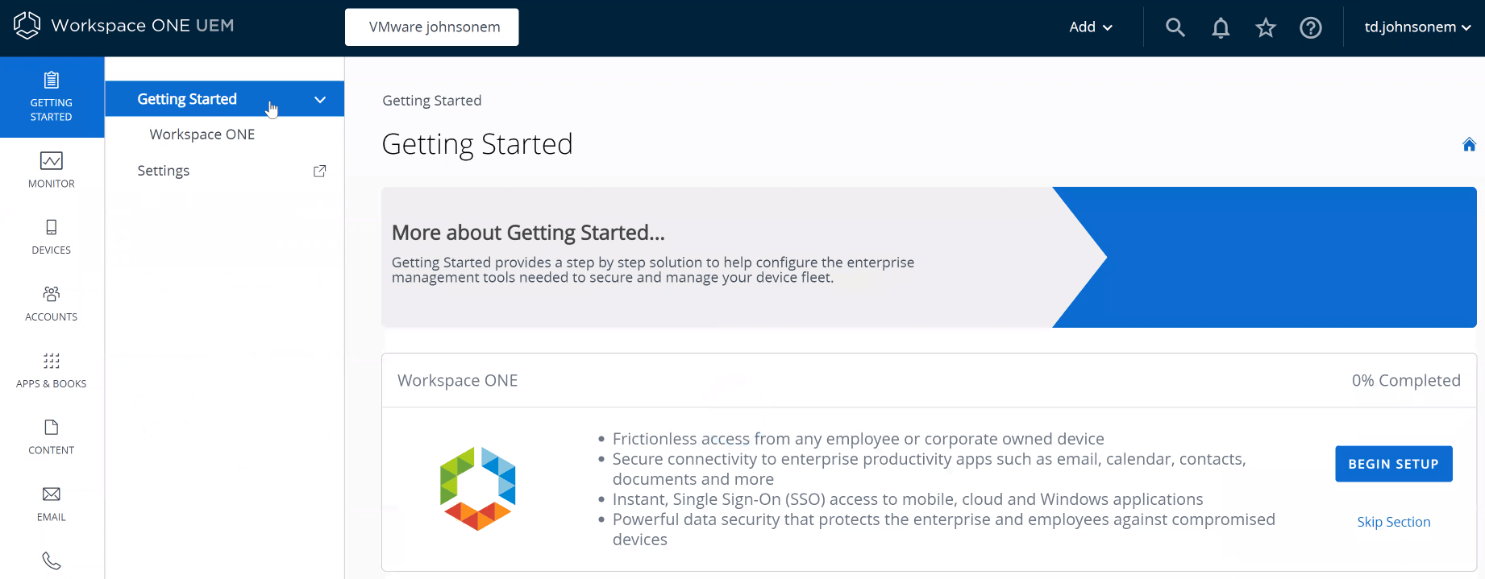This screenshot has height=579, width=1485.
Task: Open the search magnifier icon
Action: click(x=1175, y=27)
